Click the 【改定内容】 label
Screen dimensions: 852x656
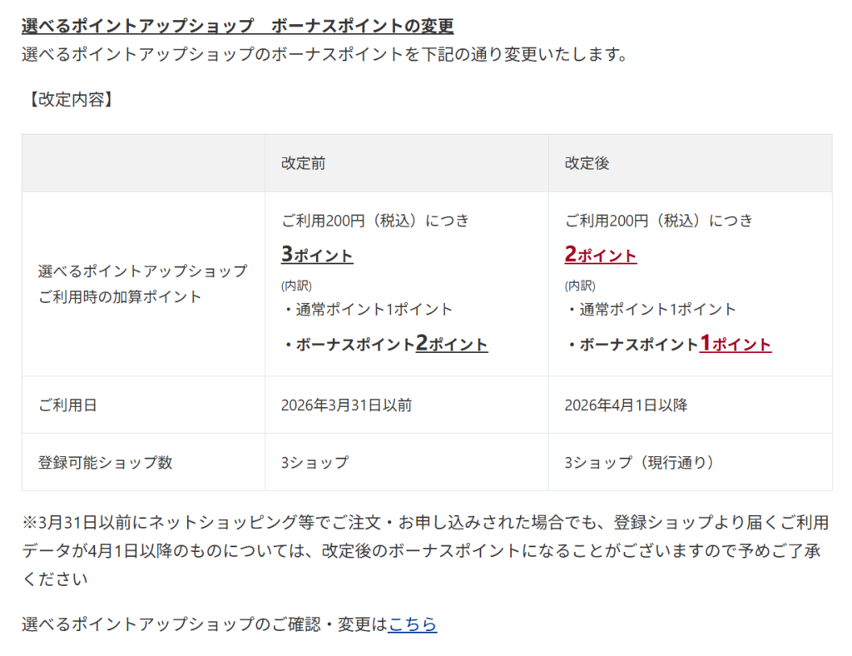point(71,100)
